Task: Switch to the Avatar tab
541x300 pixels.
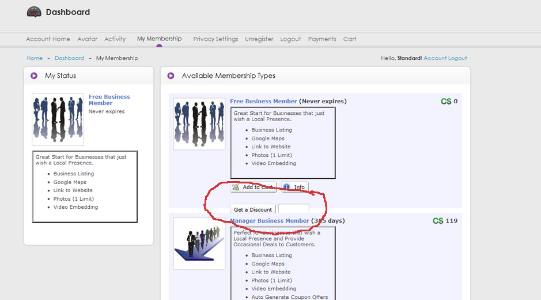Action: (x=87, y=39)
